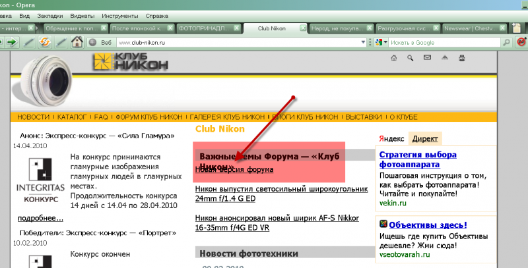Click Анонс: Экспресс-конкурс «Сила Гламура» title
The image size is (528, 268).
click(97, 136)
